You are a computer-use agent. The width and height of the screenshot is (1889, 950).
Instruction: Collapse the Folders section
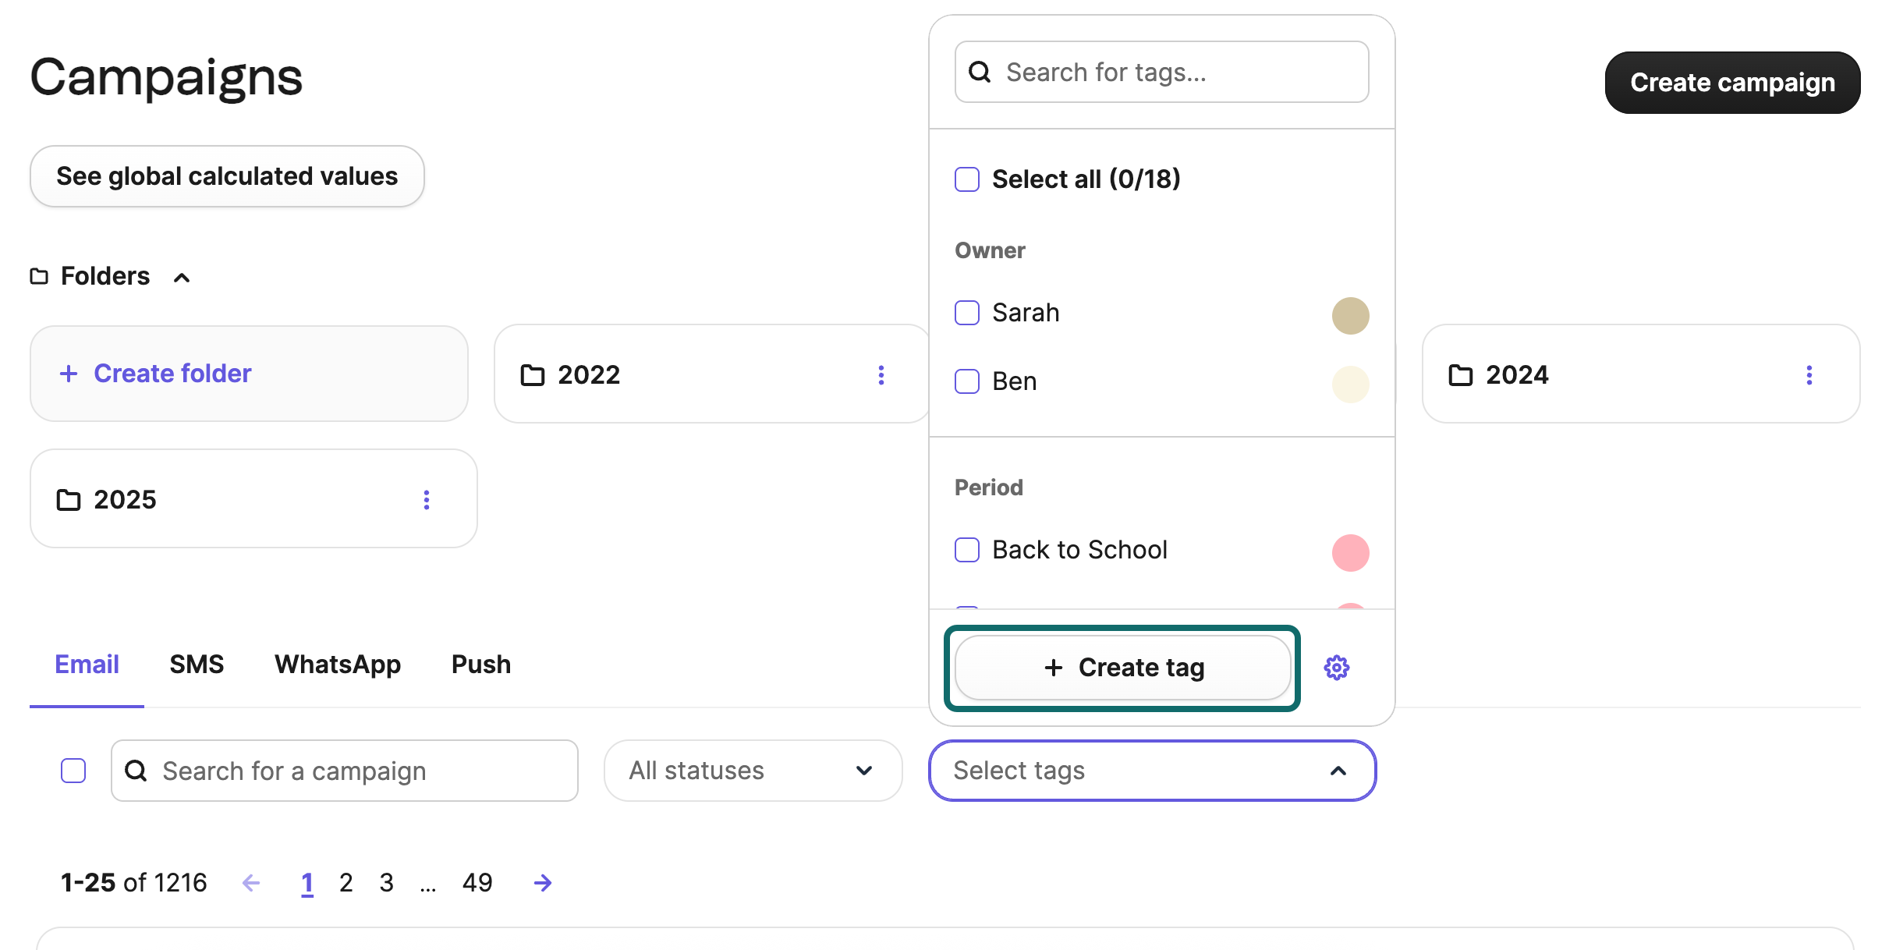coord(181,277)
